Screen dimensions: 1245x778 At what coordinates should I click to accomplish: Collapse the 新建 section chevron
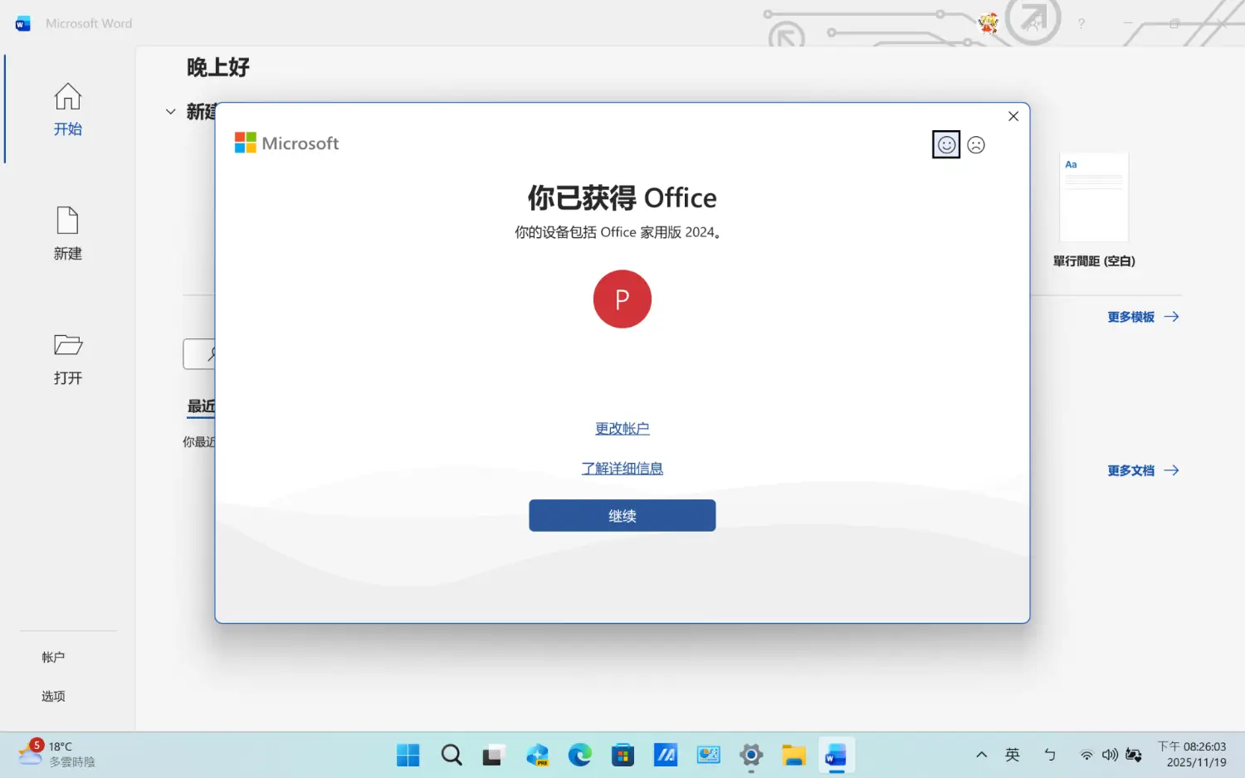(170, 111)
